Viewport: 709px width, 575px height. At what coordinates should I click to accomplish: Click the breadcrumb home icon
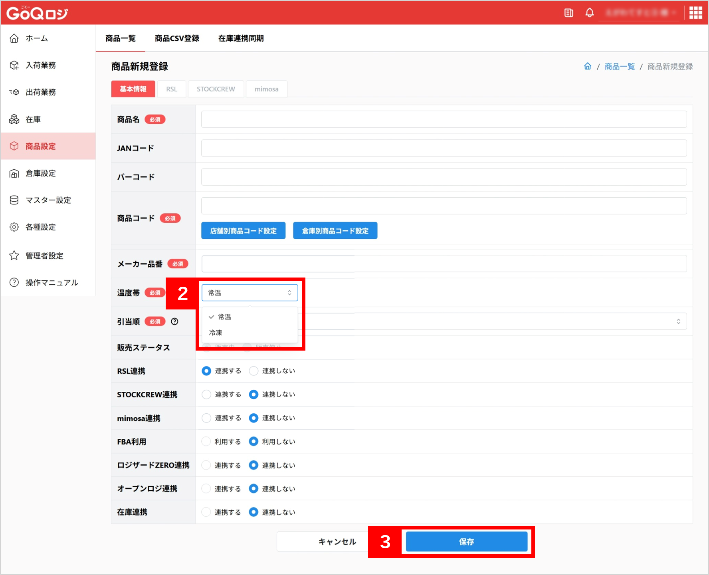588,66
